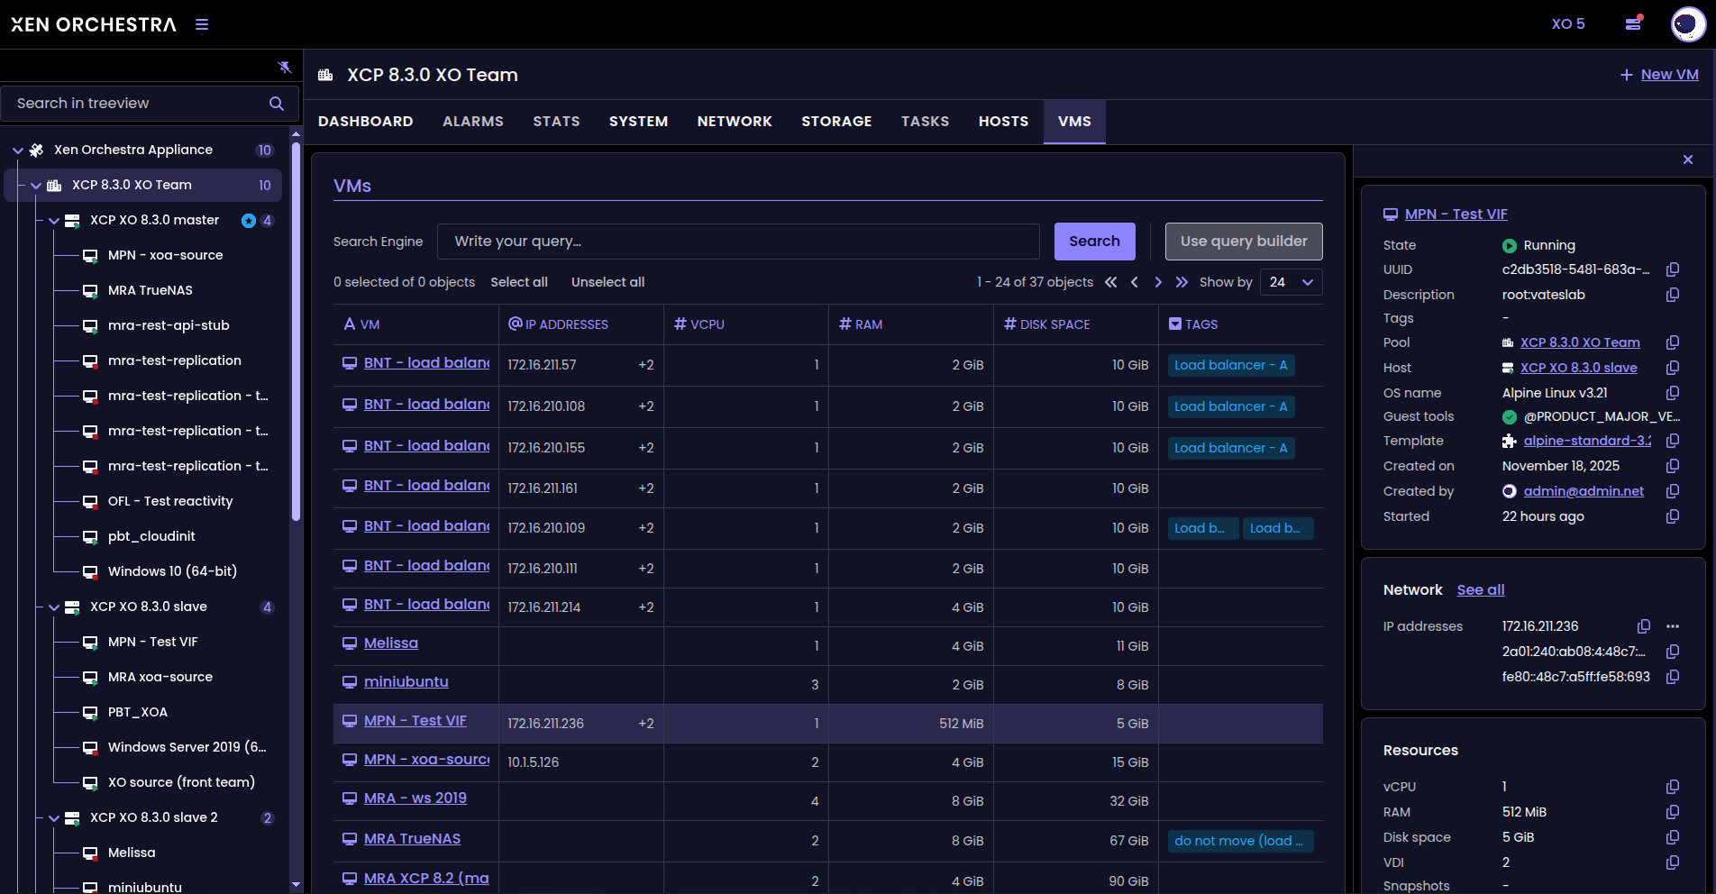Click the query search input field

point(737,242)
